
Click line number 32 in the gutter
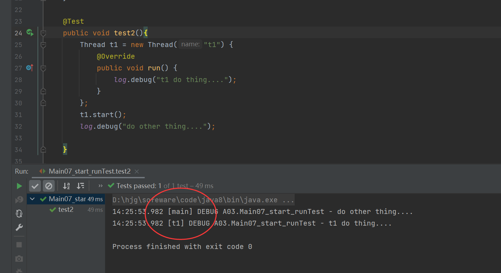coord(18,127)
